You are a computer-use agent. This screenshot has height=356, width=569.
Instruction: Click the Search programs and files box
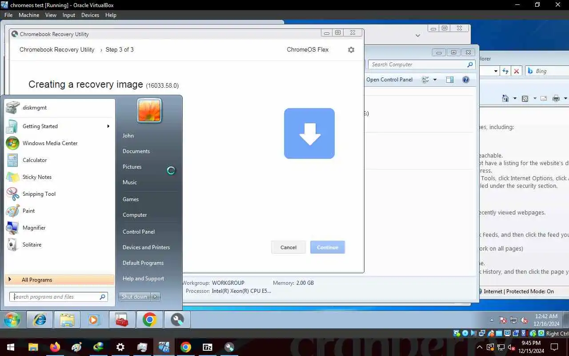coord(58,297)
